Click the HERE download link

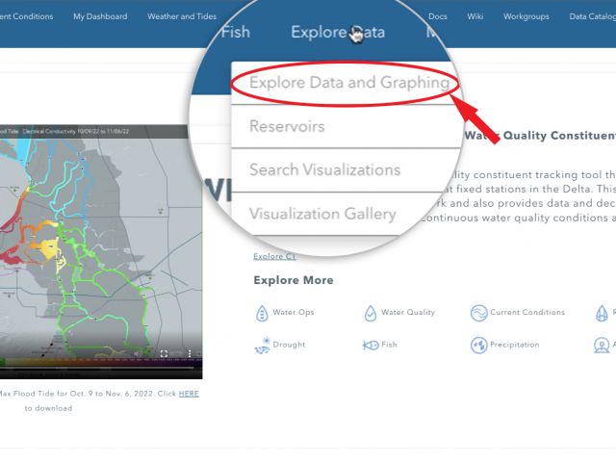pos(189,394)
